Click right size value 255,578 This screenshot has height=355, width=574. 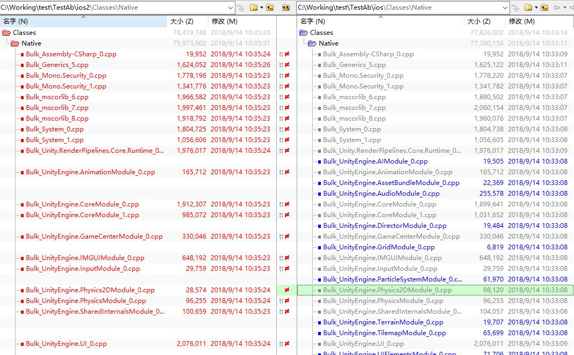point(491,194)
